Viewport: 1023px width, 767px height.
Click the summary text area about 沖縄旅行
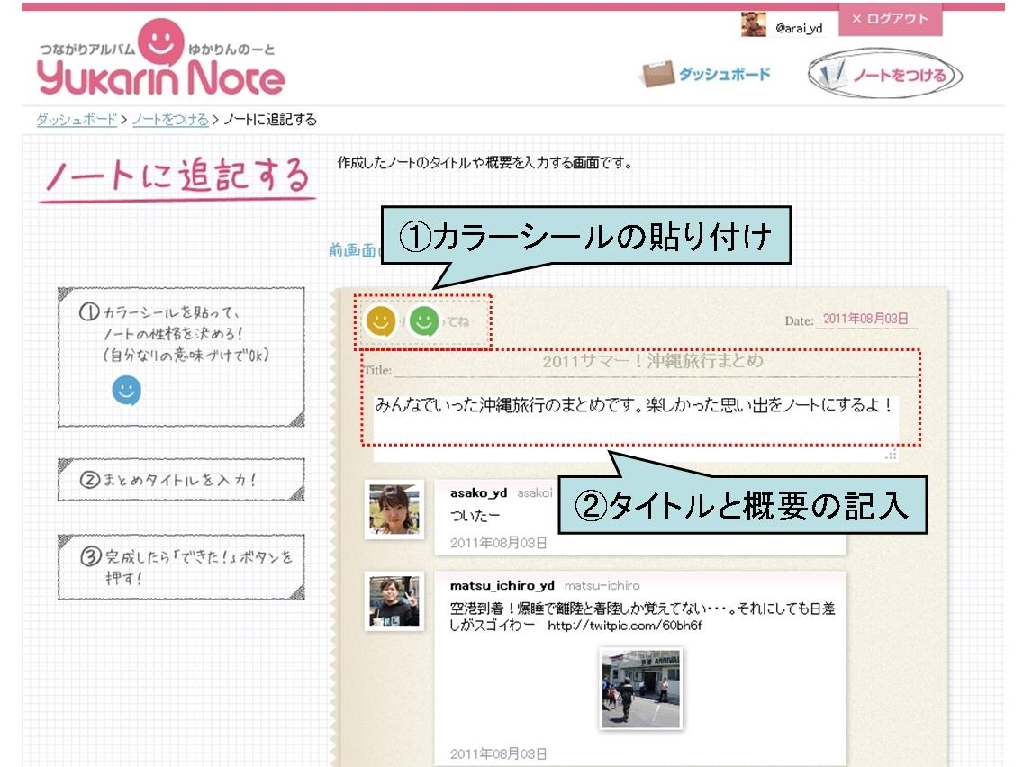[x=636, y=428]
